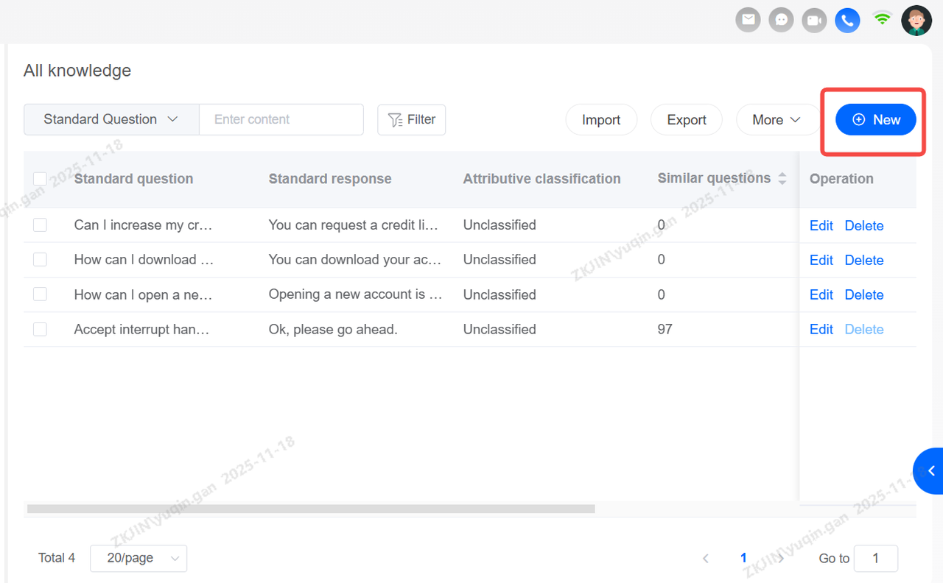Edit the 'How can I download' entry
This screenshot has height=583, width=943.
[821, 260]
